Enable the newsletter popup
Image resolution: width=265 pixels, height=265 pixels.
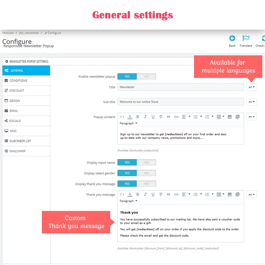coord(127,76)
